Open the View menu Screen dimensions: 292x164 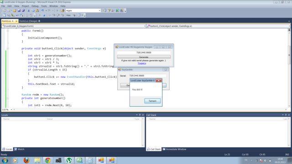(16, 6)
